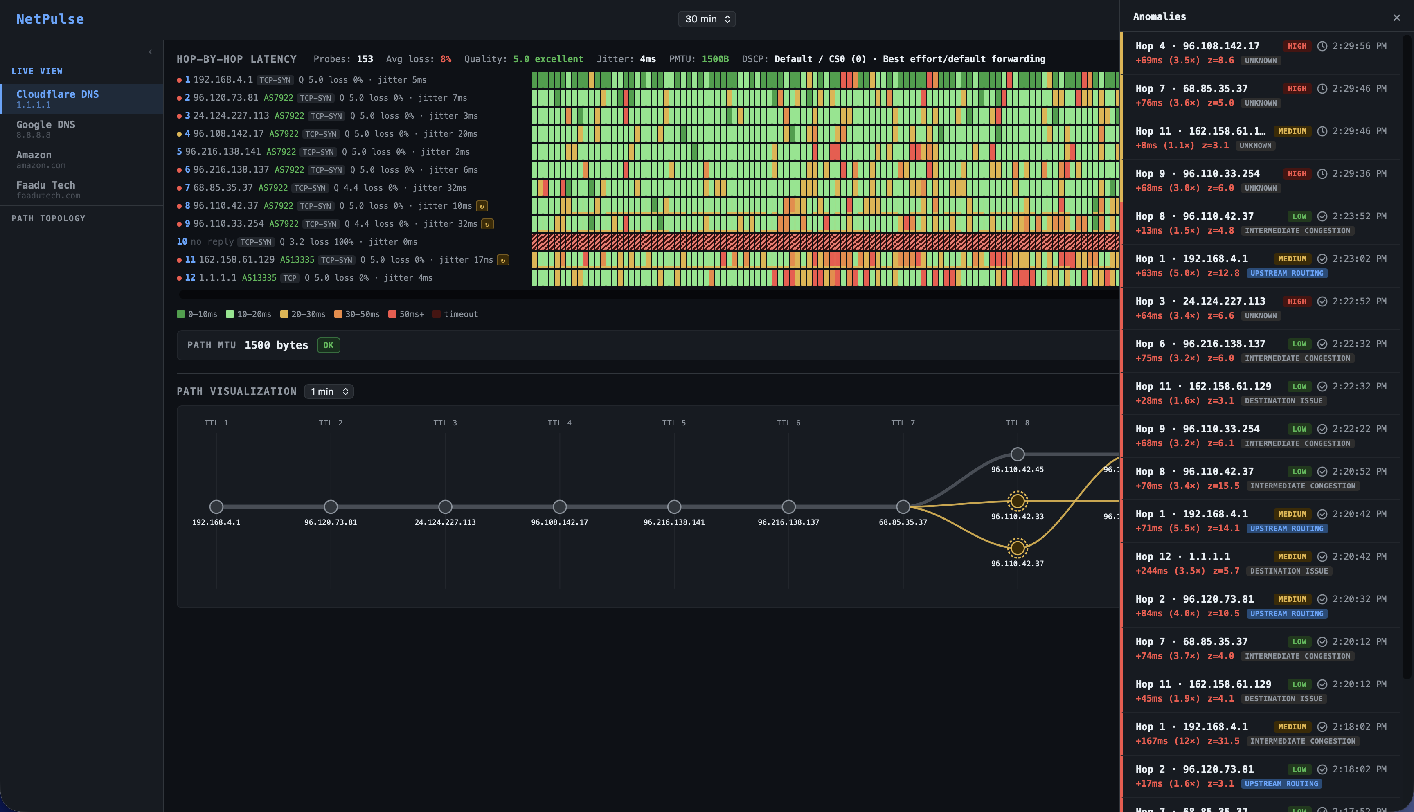Open the 30 min time range dropdown
This screenshot has width=1414, height=812.
pos(707,19)
